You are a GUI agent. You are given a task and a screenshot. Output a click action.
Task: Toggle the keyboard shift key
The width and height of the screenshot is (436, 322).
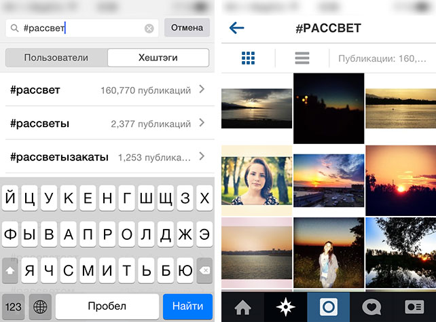pos(10,270)
